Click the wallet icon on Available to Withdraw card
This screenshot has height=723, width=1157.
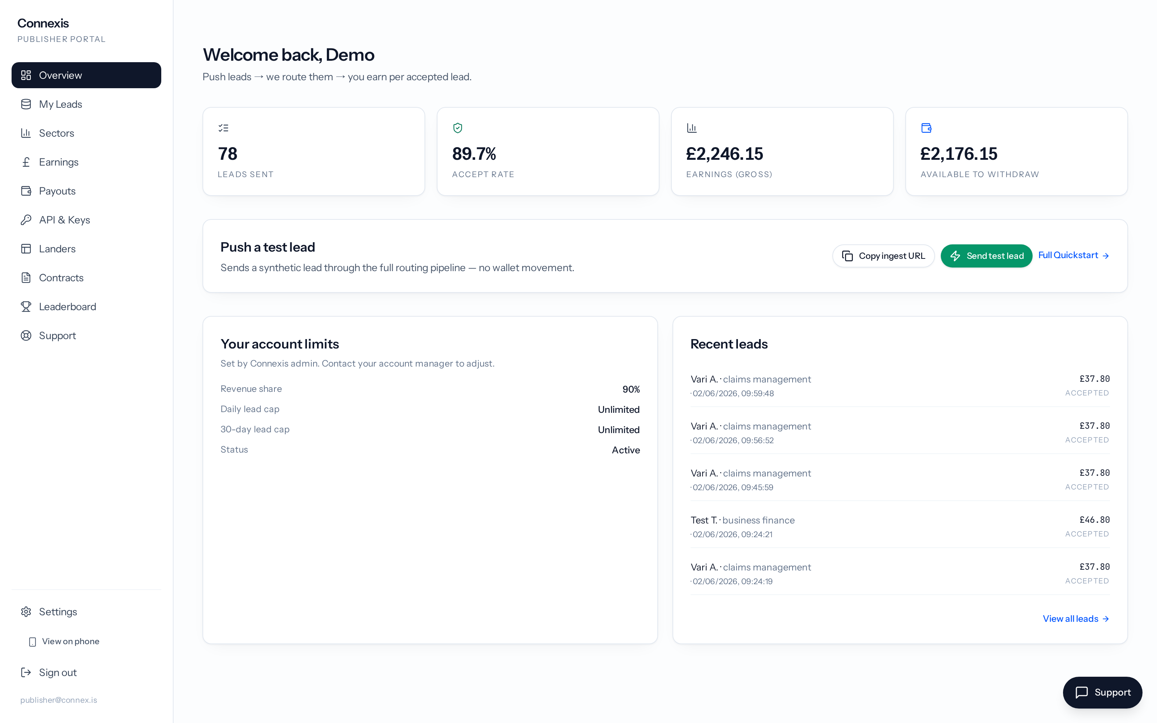(x=926, y=128)
